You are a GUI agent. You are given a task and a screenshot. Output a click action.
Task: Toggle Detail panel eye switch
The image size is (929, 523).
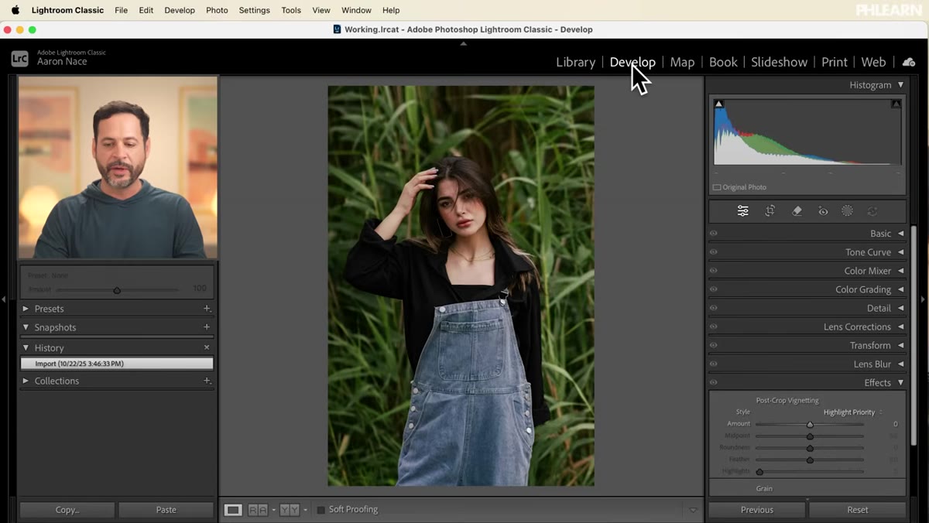point(714,308)
